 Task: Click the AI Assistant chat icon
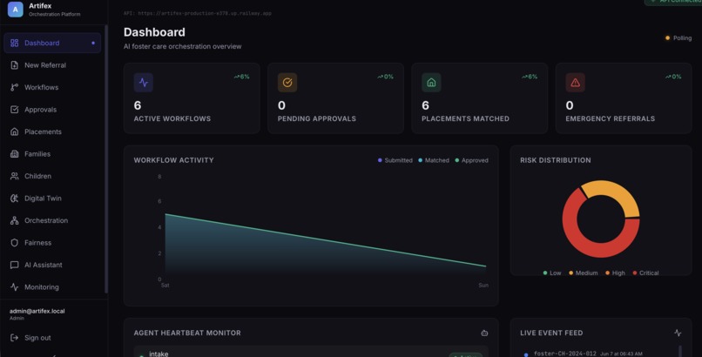pyautogui.click(x=14, y=265)
